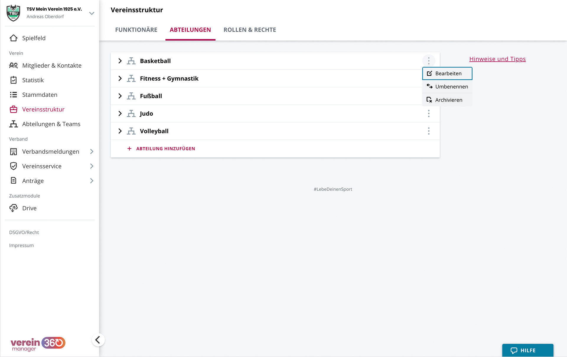Expand the Basketball department row

120,61
